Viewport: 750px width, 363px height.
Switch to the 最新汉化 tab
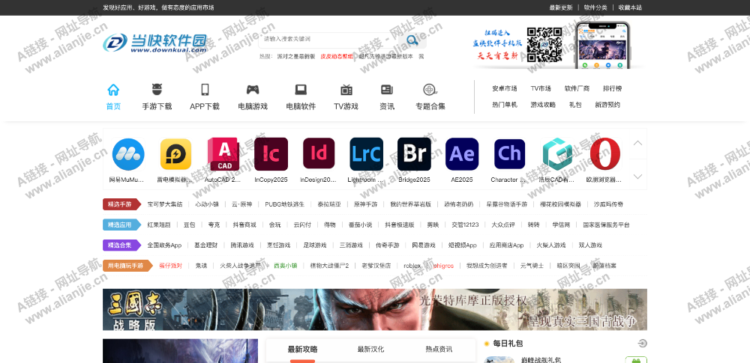click(370, 349)
